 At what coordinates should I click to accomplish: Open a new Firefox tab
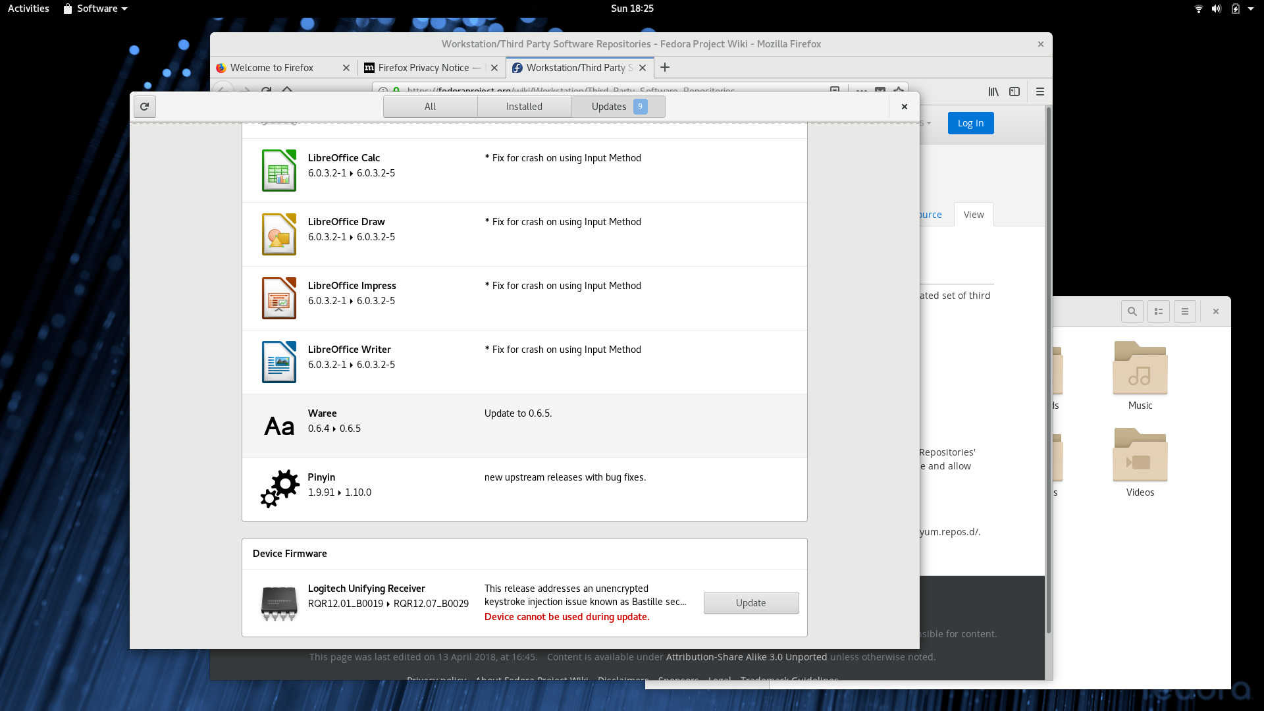coord(665,67)
